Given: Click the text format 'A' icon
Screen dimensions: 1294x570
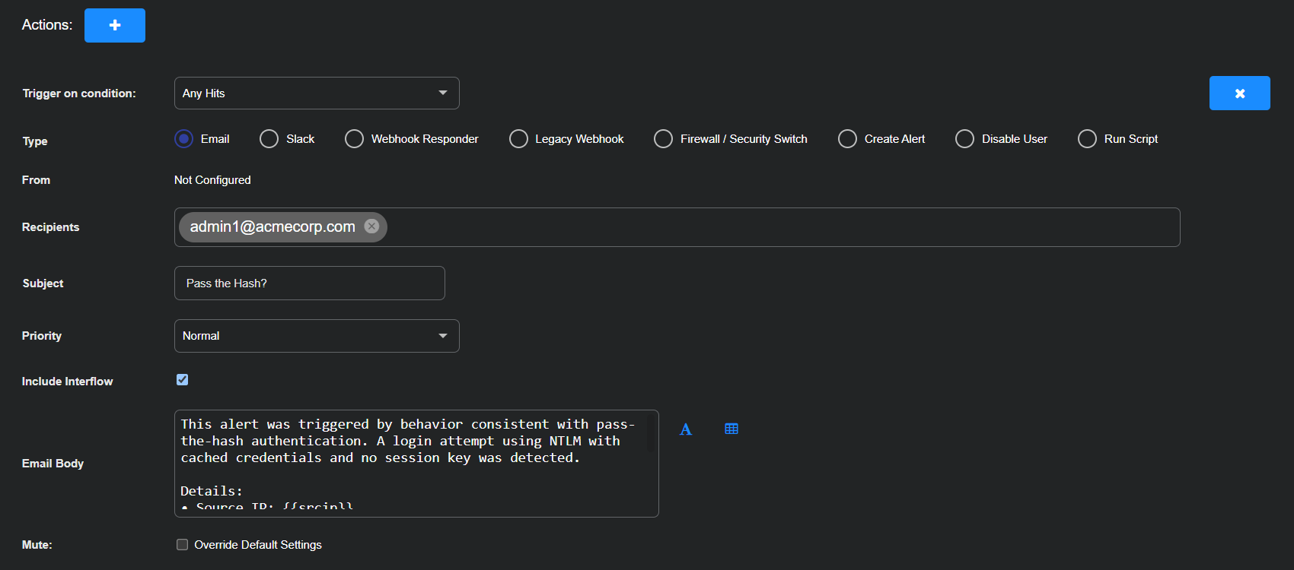Looking at the screenshot, I should 685,429.
